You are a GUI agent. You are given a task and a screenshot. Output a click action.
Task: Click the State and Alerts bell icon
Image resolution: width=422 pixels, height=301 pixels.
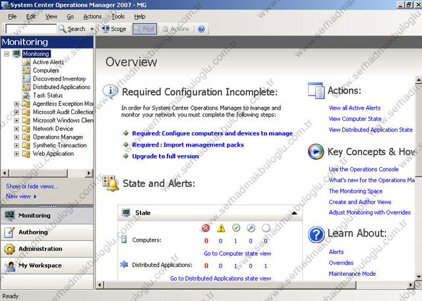tap(111, 184)
